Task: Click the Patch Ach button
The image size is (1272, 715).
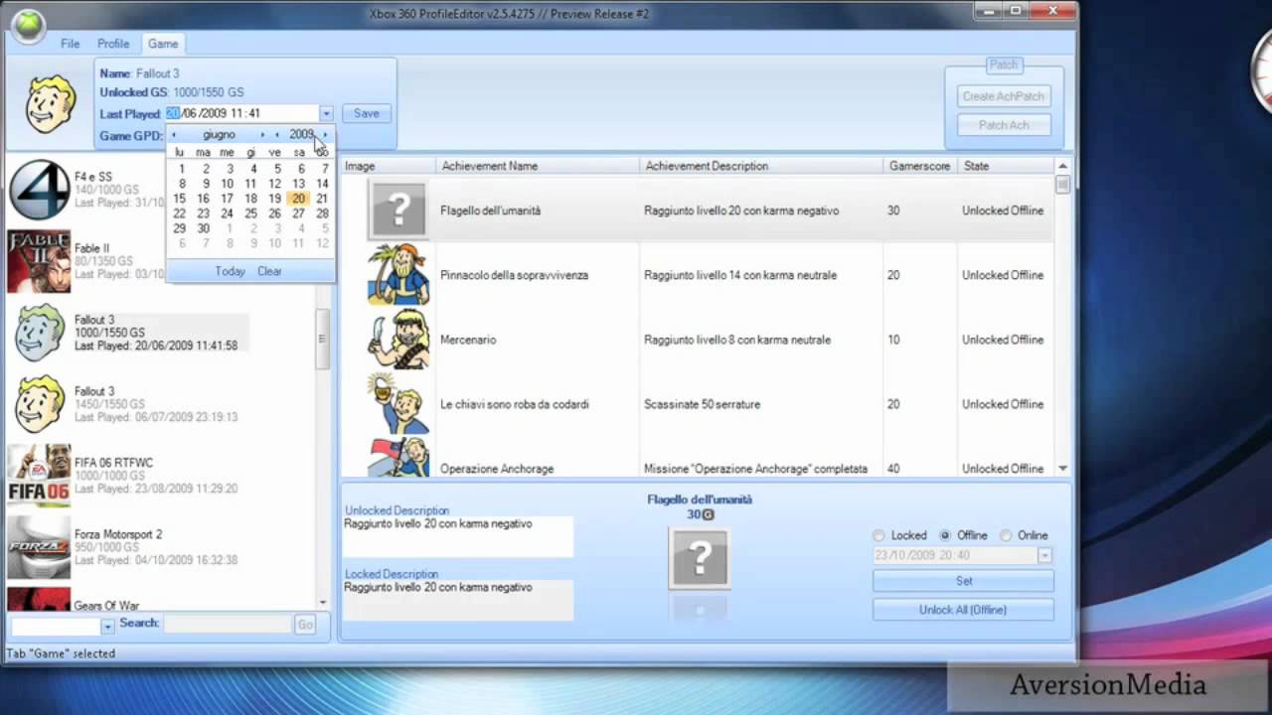Action: click(1004, 125)
